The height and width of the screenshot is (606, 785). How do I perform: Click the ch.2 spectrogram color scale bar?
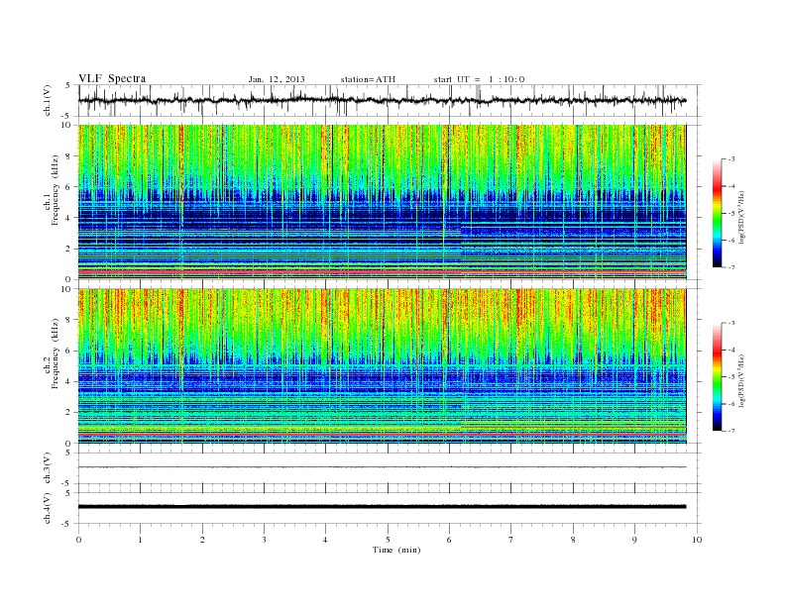coord(718,377)
